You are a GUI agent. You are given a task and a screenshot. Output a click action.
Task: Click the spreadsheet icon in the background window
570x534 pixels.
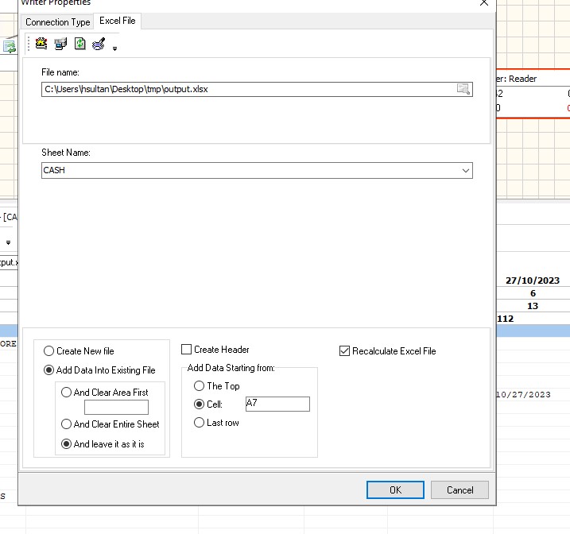click(x=10, y=47)
